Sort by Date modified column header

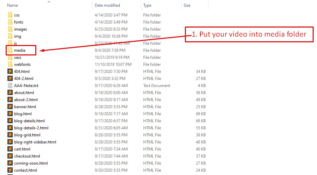107,5
